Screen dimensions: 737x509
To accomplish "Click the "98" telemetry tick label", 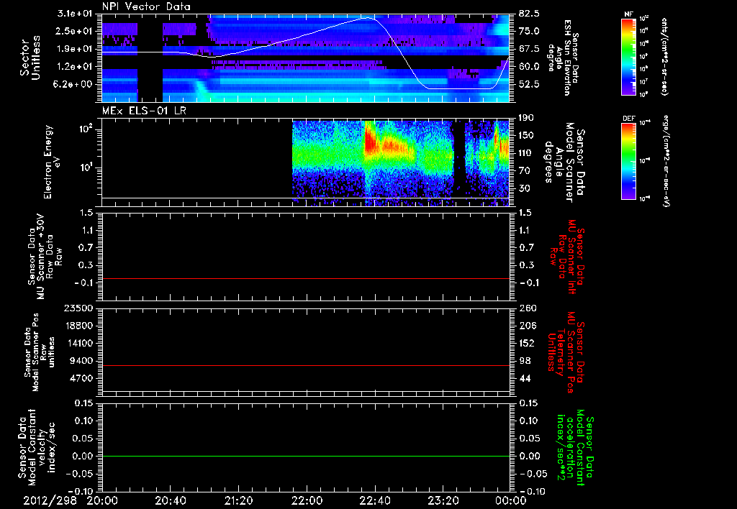I will (524, 361).
